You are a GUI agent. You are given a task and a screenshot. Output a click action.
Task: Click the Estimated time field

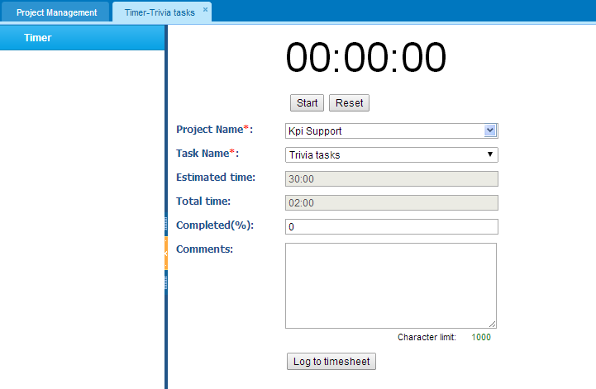point(392,178)
